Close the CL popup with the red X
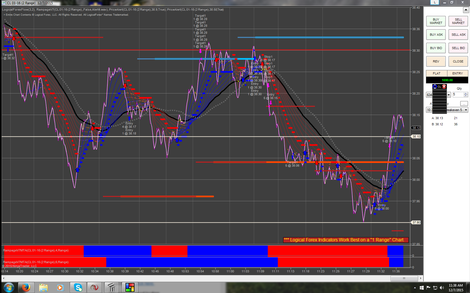The width and height of the screenshot is (470, 293). [x=444, y=87]
